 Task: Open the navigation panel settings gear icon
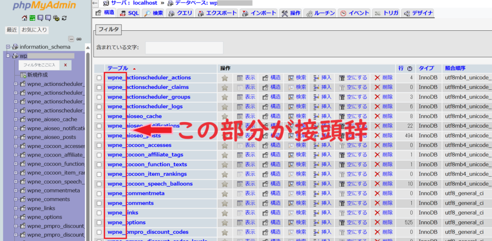click(56, 18)
